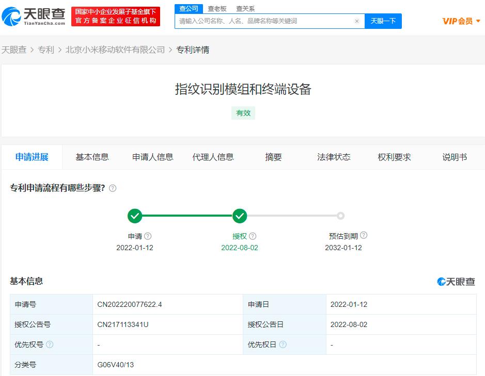485x376 pixels.
Task: Click the patent title 指纹识别模组和终端设备
Action: tap(243, 89)
